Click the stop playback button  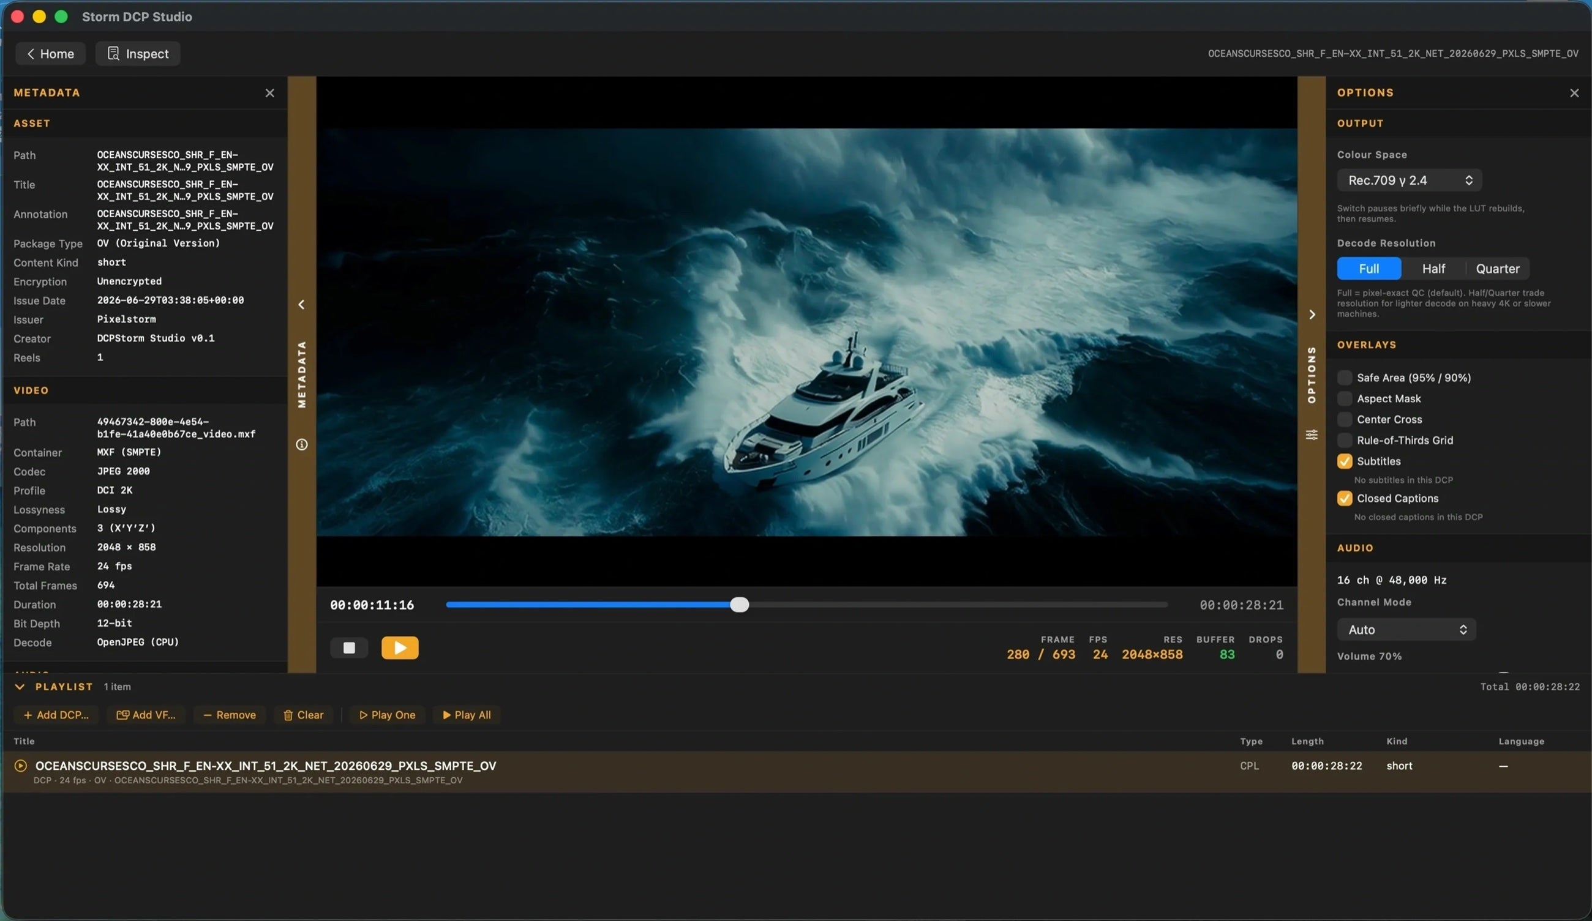tap(349, 648)
